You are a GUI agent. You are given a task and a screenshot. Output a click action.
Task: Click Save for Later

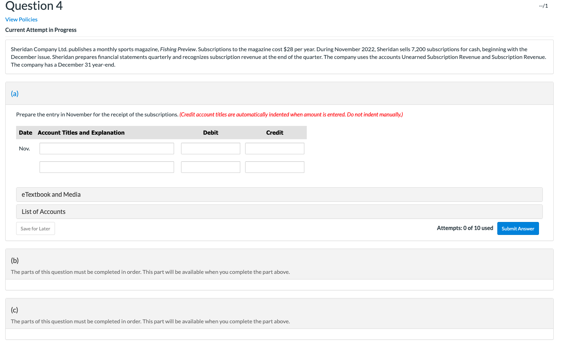(x=35, y=228)
